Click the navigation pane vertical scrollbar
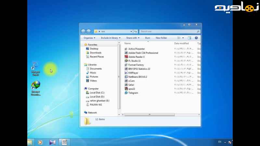 [x=119, y=77]
